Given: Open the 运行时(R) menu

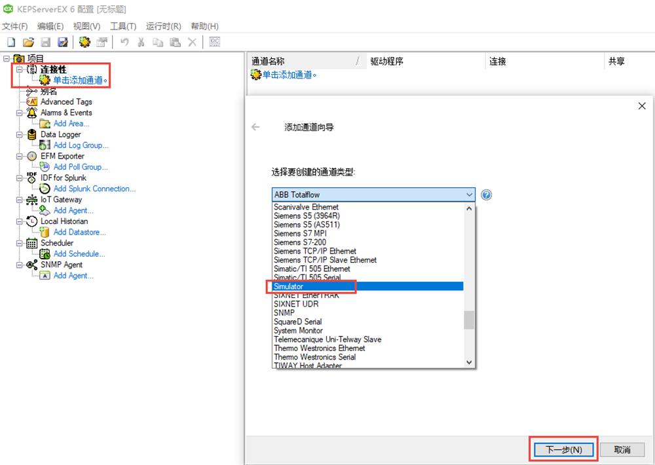Looking at the screenshot, I should point(163,26).
